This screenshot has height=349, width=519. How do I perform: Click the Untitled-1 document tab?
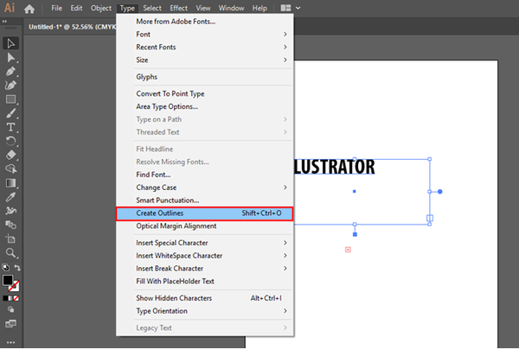coord(71,27)
